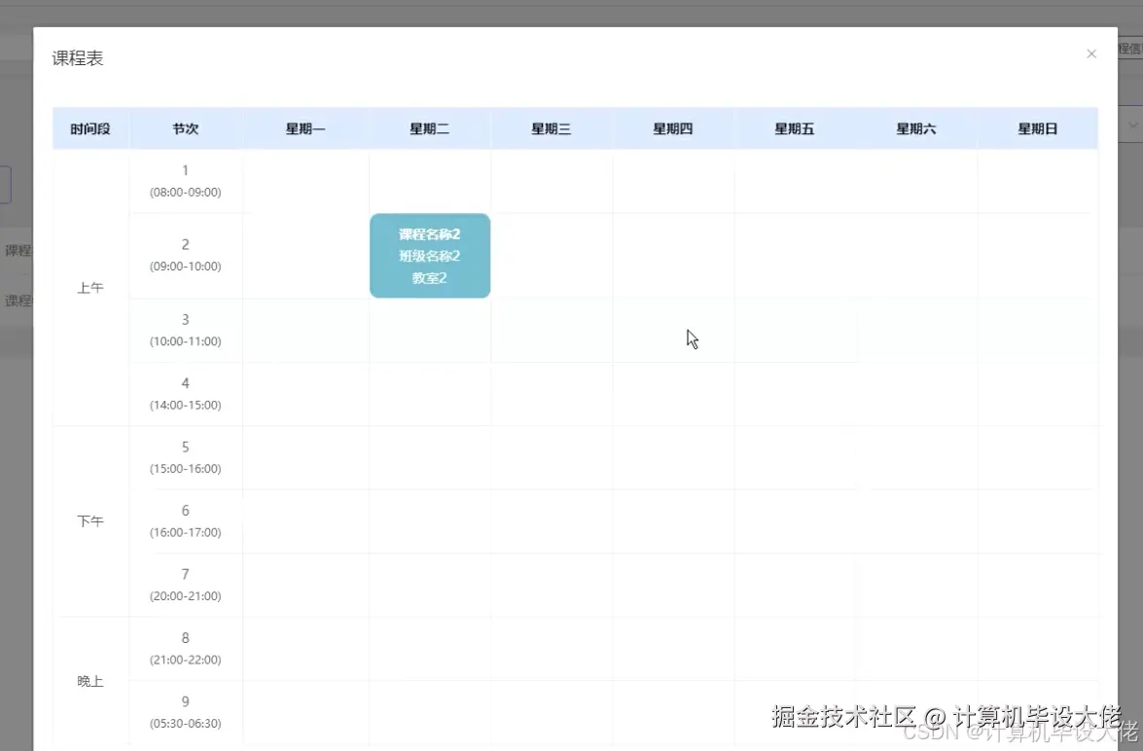
Task: Select period 7 (20:00-21:00) cell
Action: pos(185,585)
